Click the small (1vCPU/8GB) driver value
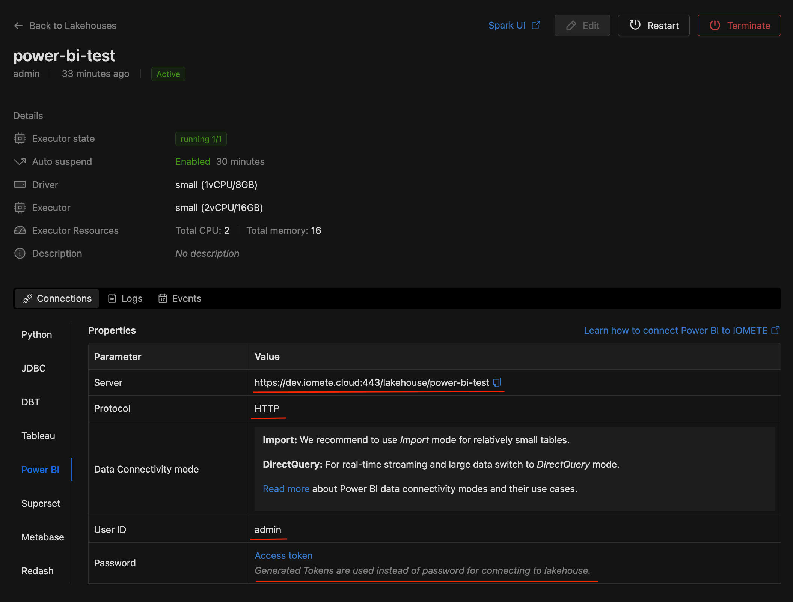 216,185
